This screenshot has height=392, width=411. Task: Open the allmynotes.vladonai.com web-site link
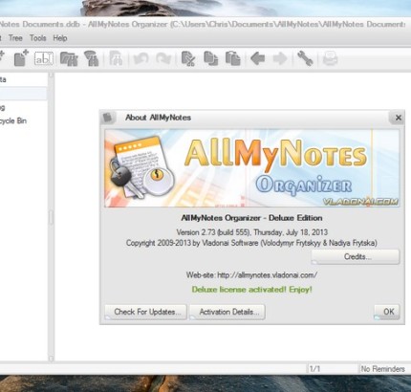267,275
